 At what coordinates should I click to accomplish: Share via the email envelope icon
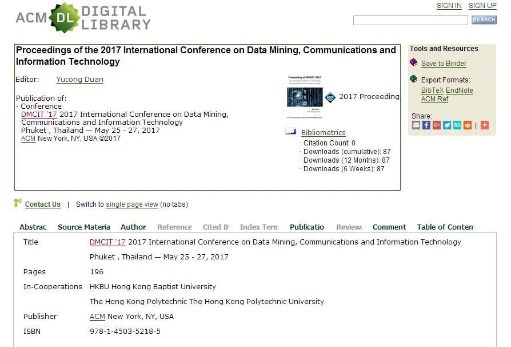click(x=416, y=125)
